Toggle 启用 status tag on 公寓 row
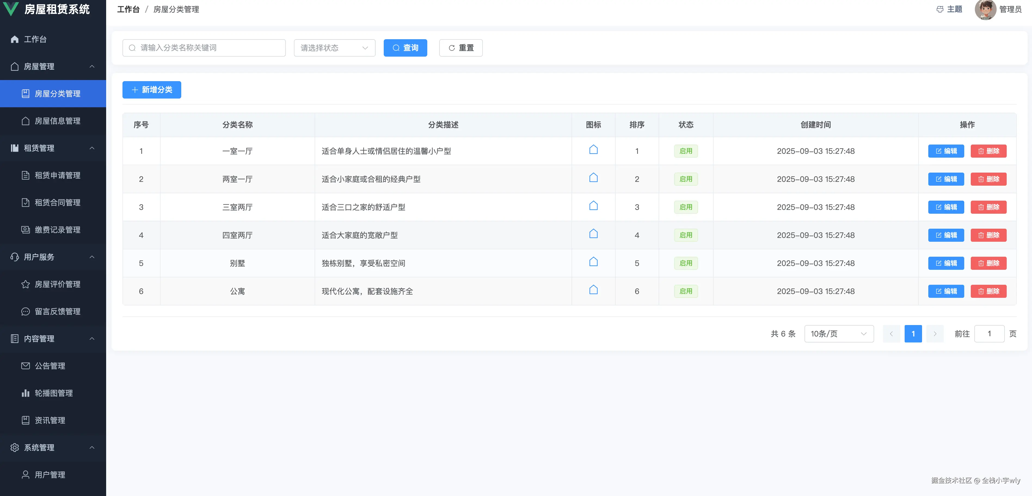 click(686, 291)
